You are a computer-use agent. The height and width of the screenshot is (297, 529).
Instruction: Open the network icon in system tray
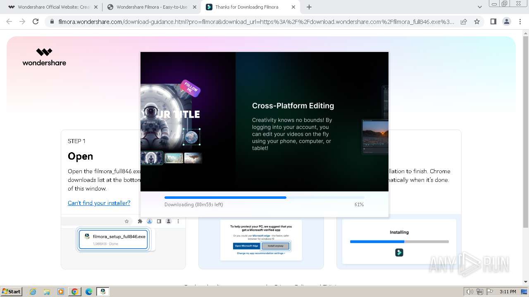[480, 292]
